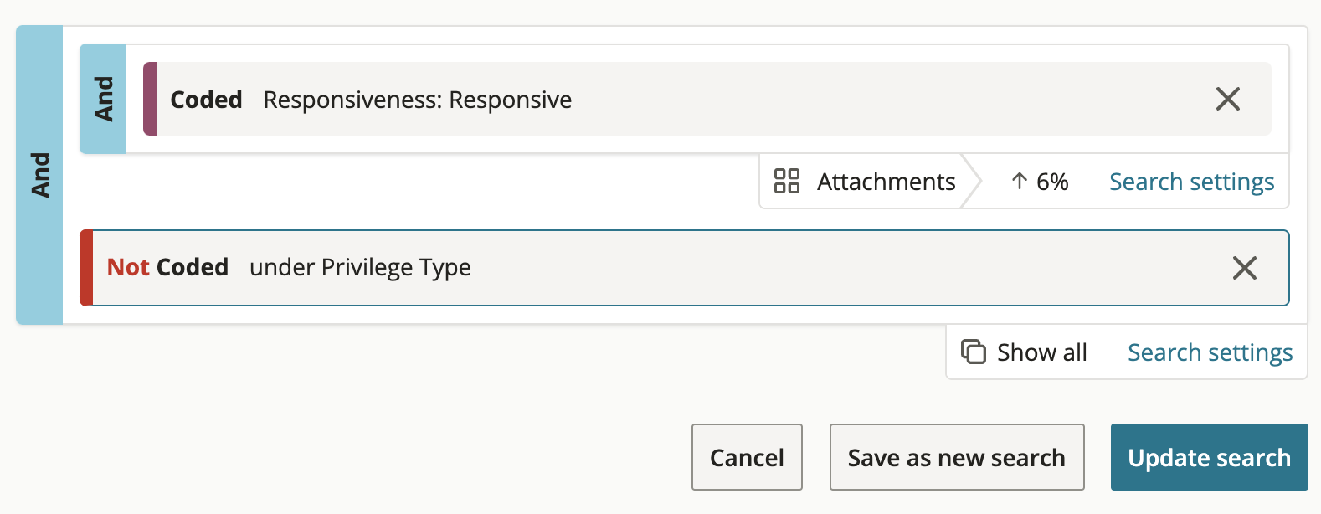The image size is (1321, 514).
Task: Click the purple Coded color strip
Action: [150, 99]
